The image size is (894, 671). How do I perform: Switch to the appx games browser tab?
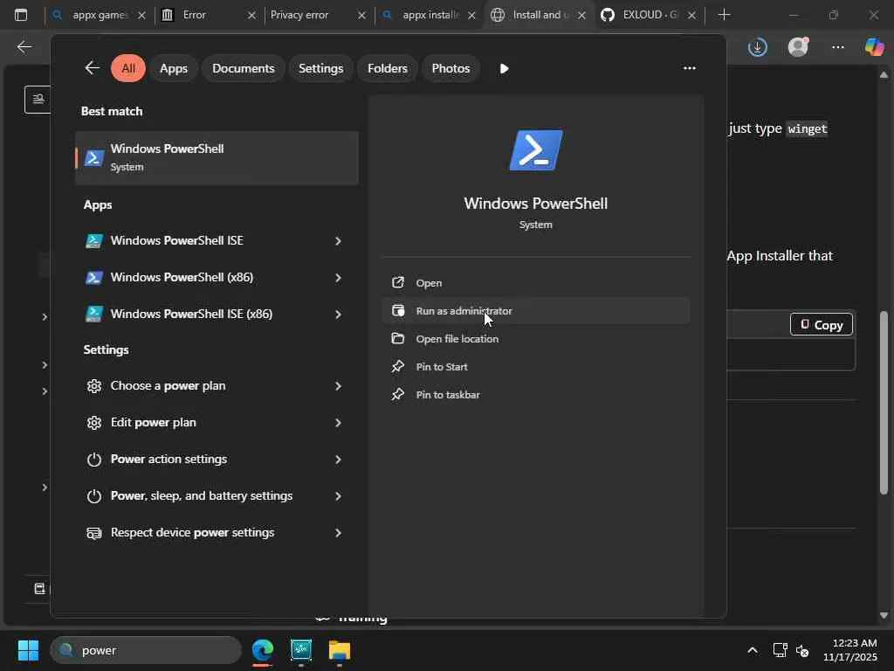tap(100, 15)
